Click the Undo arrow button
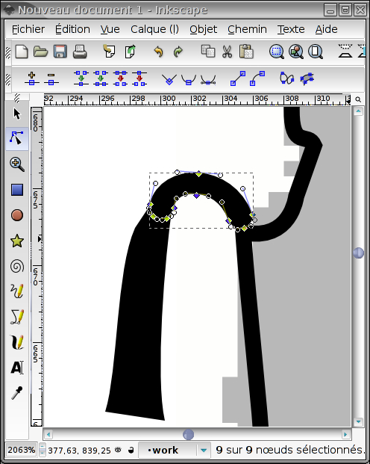Screen dimensions: 370x464 (159, 52)
